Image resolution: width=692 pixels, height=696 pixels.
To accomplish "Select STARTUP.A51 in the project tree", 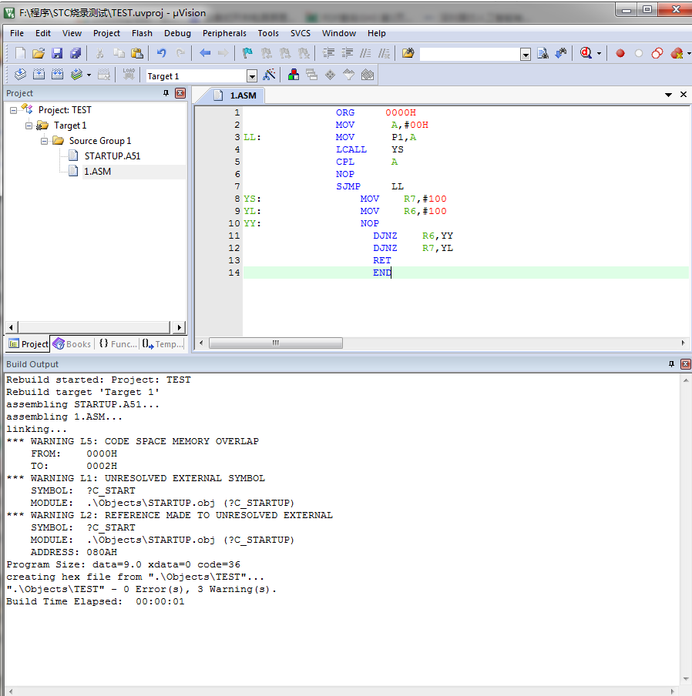I will (x=113, y=156).
